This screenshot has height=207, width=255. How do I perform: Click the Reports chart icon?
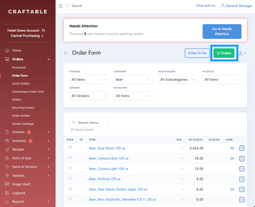pos(7,202)
